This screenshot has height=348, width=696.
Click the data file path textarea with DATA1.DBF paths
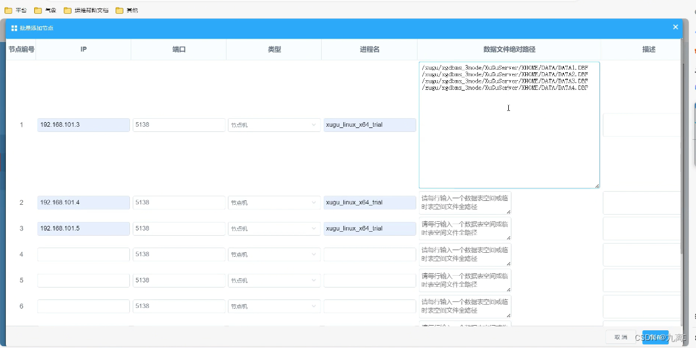[x=509, y=125]
